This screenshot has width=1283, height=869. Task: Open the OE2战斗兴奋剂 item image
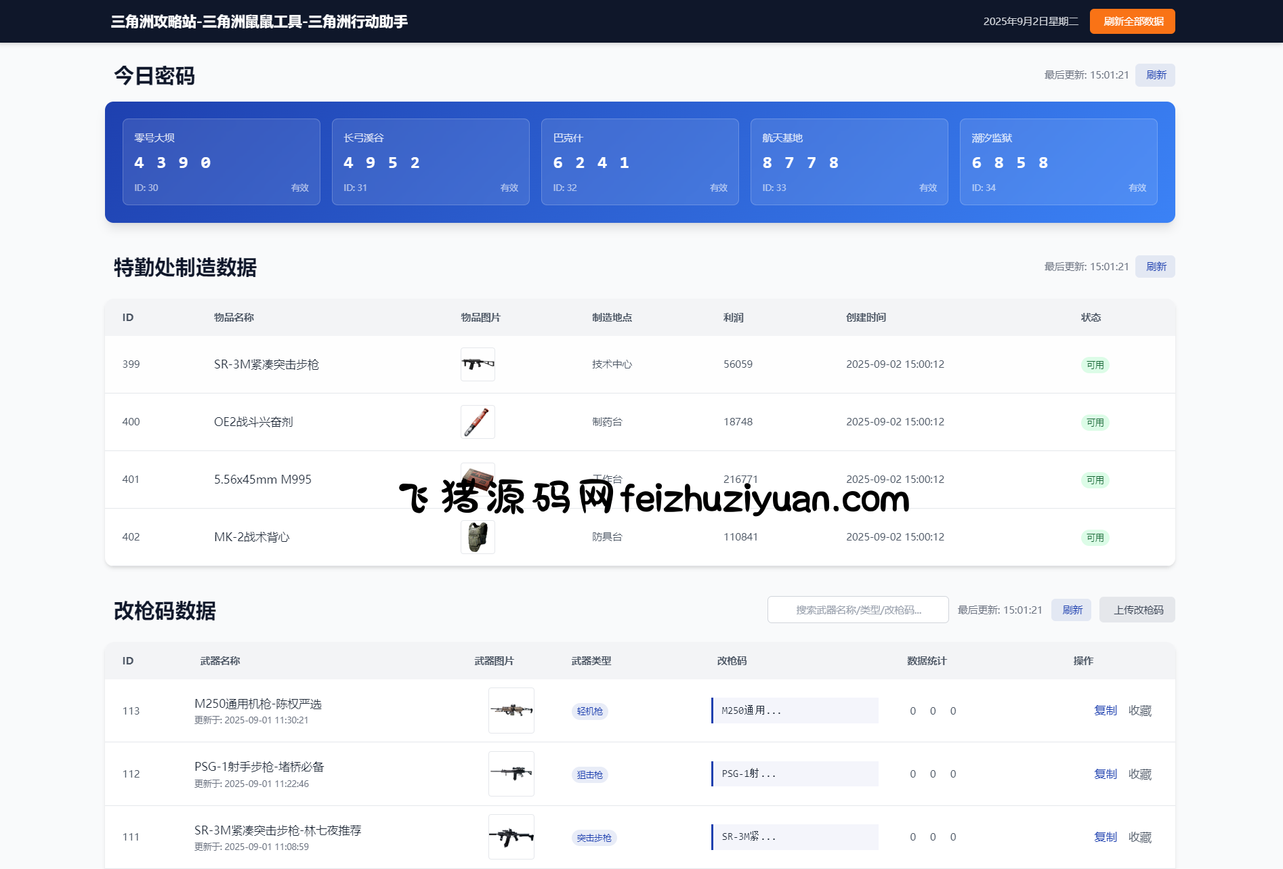[x=478, y=422]
